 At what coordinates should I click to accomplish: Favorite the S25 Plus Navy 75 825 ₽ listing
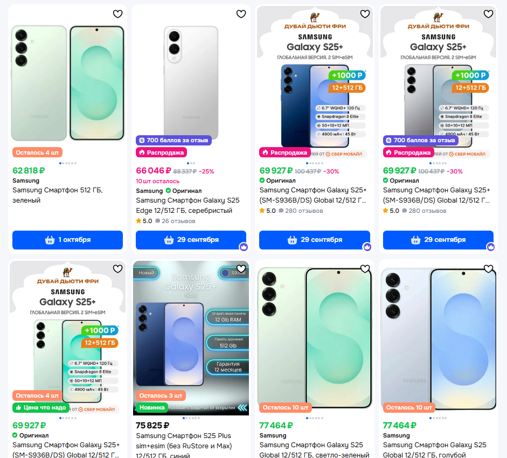[x=241, y=269]
